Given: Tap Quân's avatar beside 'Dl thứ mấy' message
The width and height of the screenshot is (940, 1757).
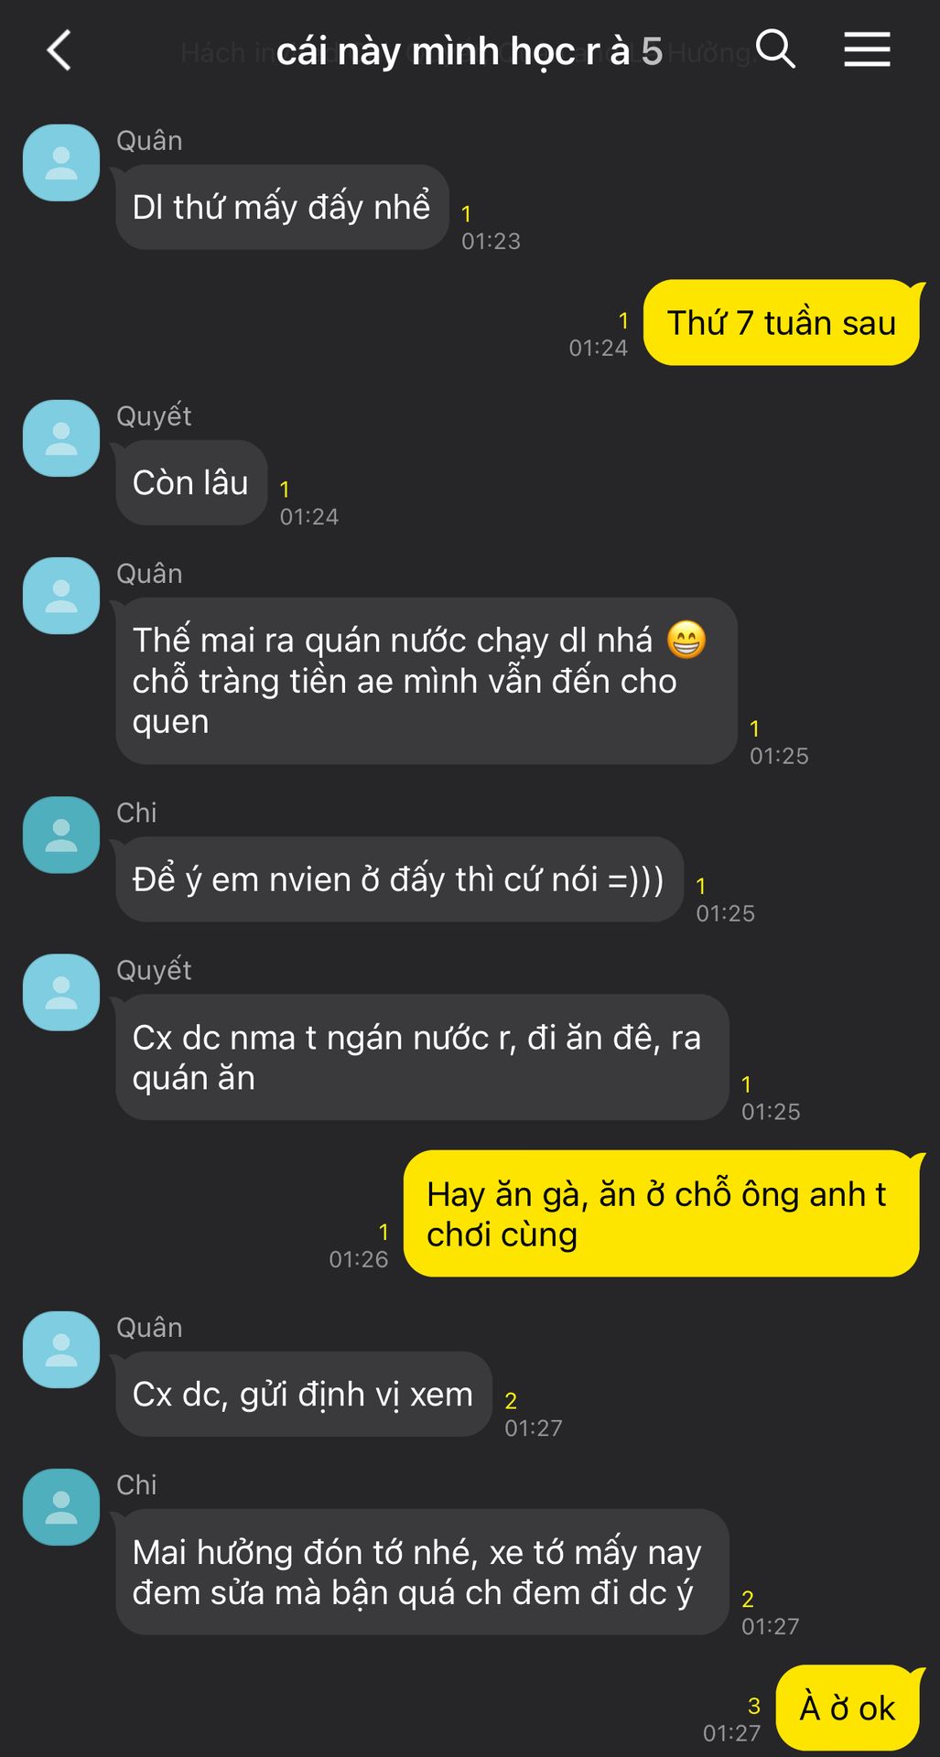Looking at the screenshot, I should point(61,163).
